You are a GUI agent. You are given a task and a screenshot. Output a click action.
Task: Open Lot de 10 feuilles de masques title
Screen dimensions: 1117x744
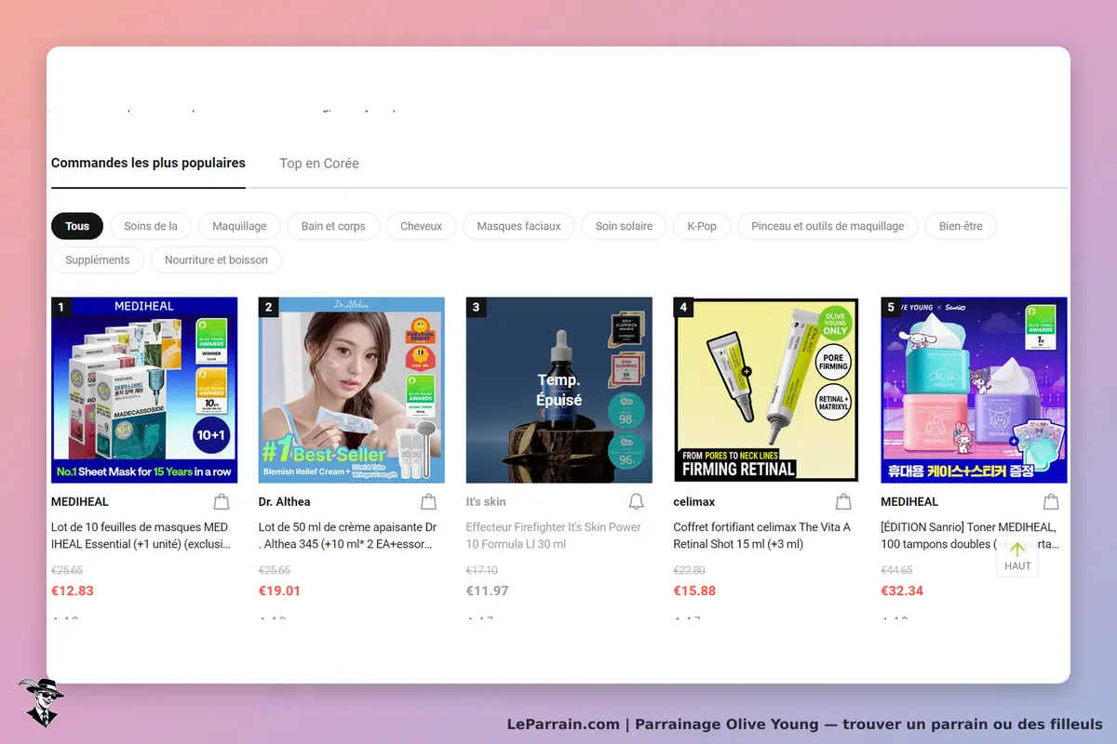coord(141,536)
